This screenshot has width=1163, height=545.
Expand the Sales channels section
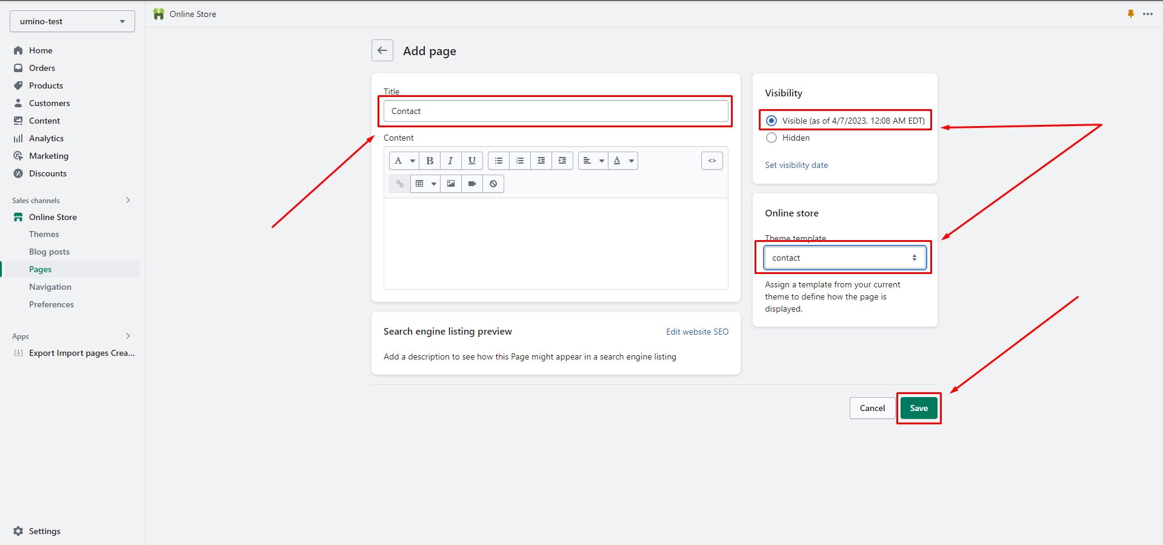(128, 200)
